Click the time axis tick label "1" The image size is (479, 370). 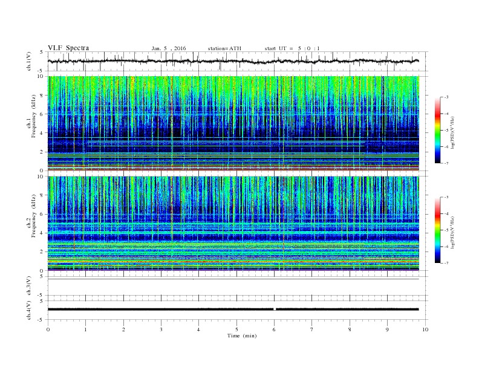[85, 329]
